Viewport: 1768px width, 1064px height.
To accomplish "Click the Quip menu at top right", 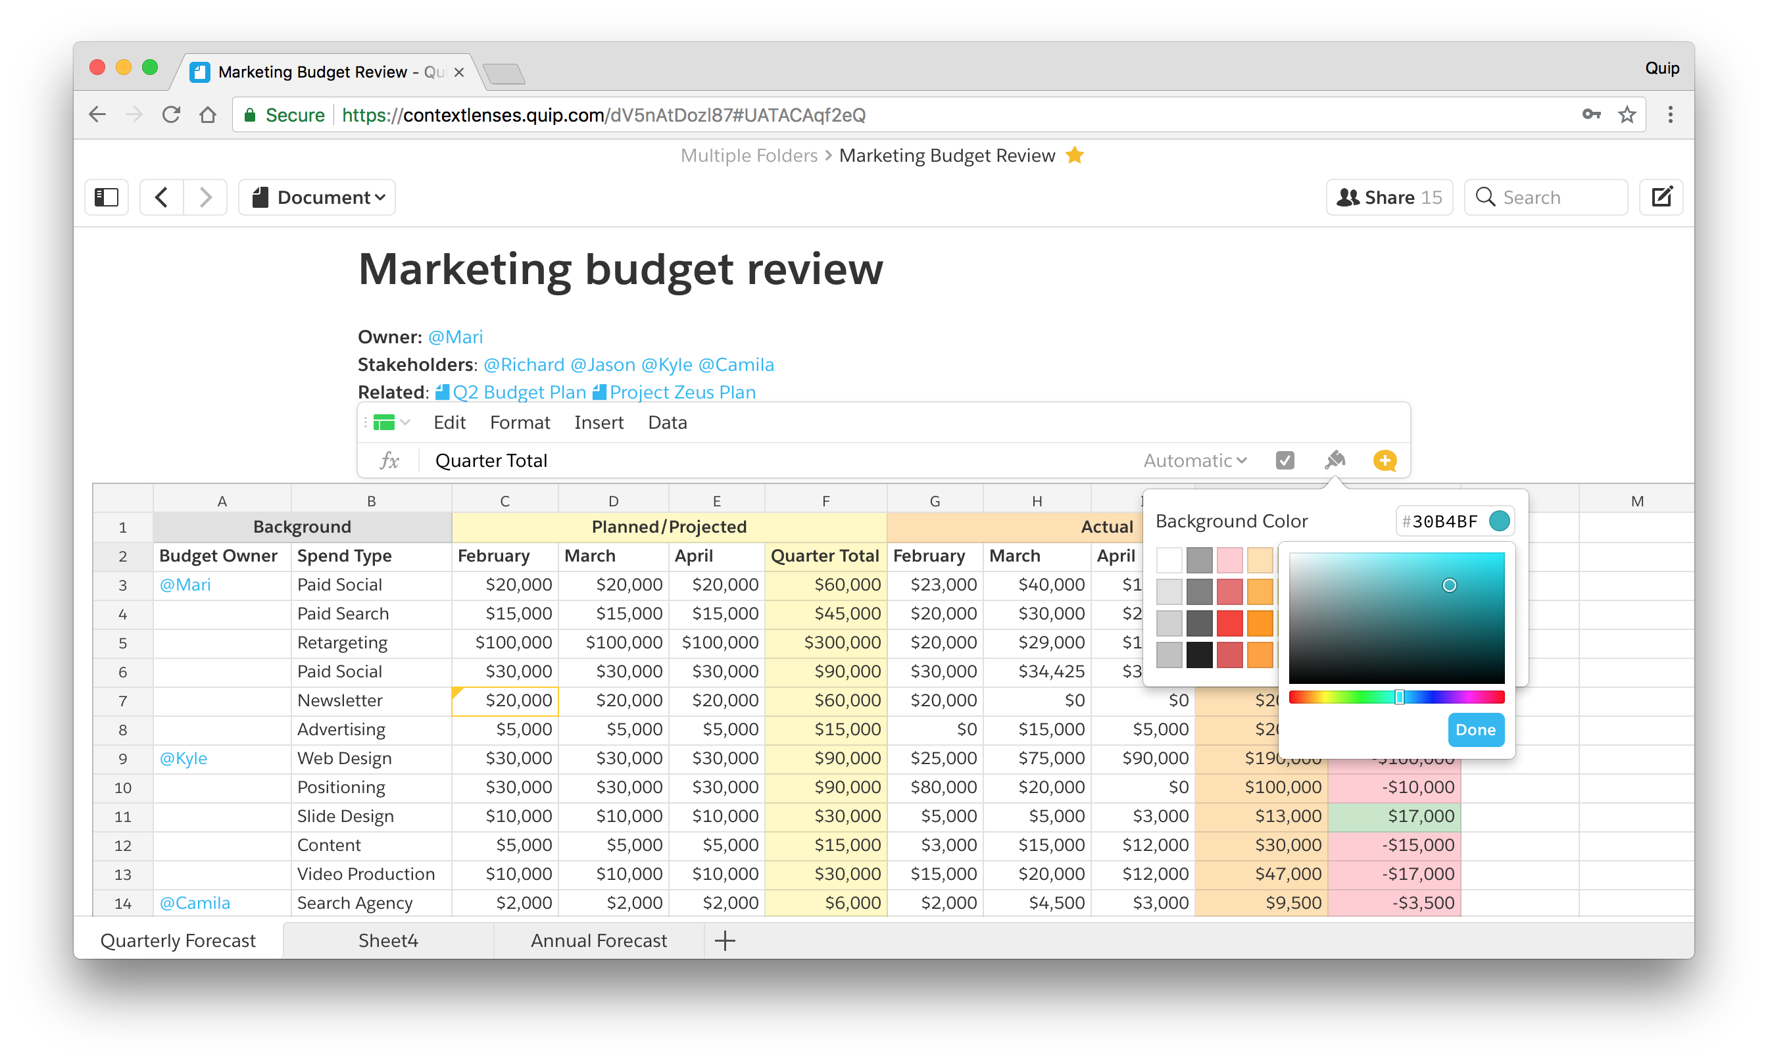I will [x=1661, y=68].
